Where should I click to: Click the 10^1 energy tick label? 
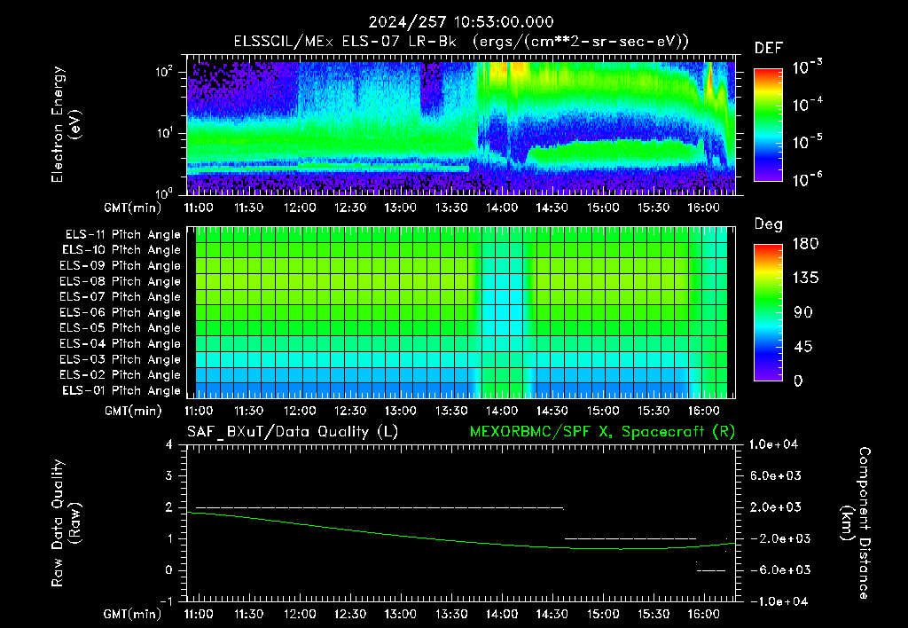[x=164, y=133]
